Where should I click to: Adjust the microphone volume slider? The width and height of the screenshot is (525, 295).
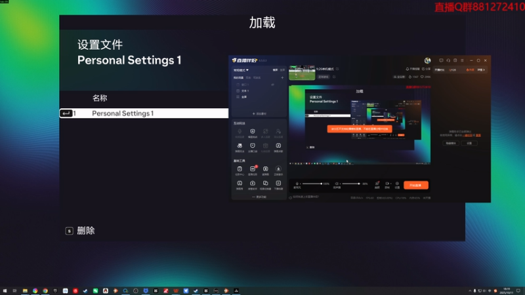click(312, 184)
